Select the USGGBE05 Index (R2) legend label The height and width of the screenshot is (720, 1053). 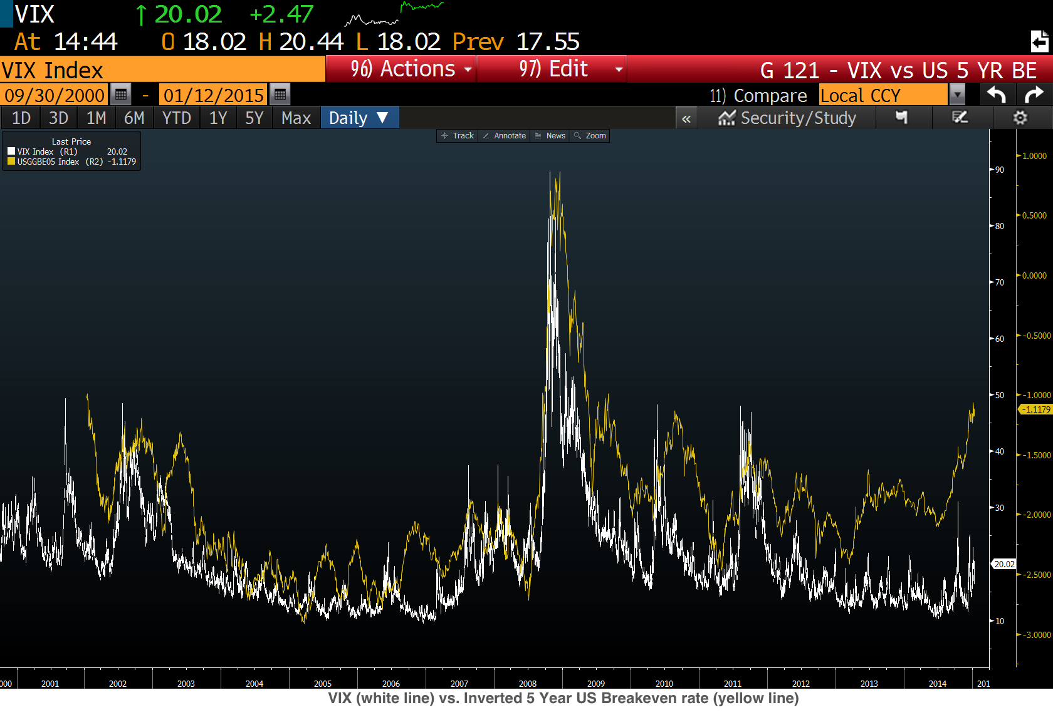[60, 162]
